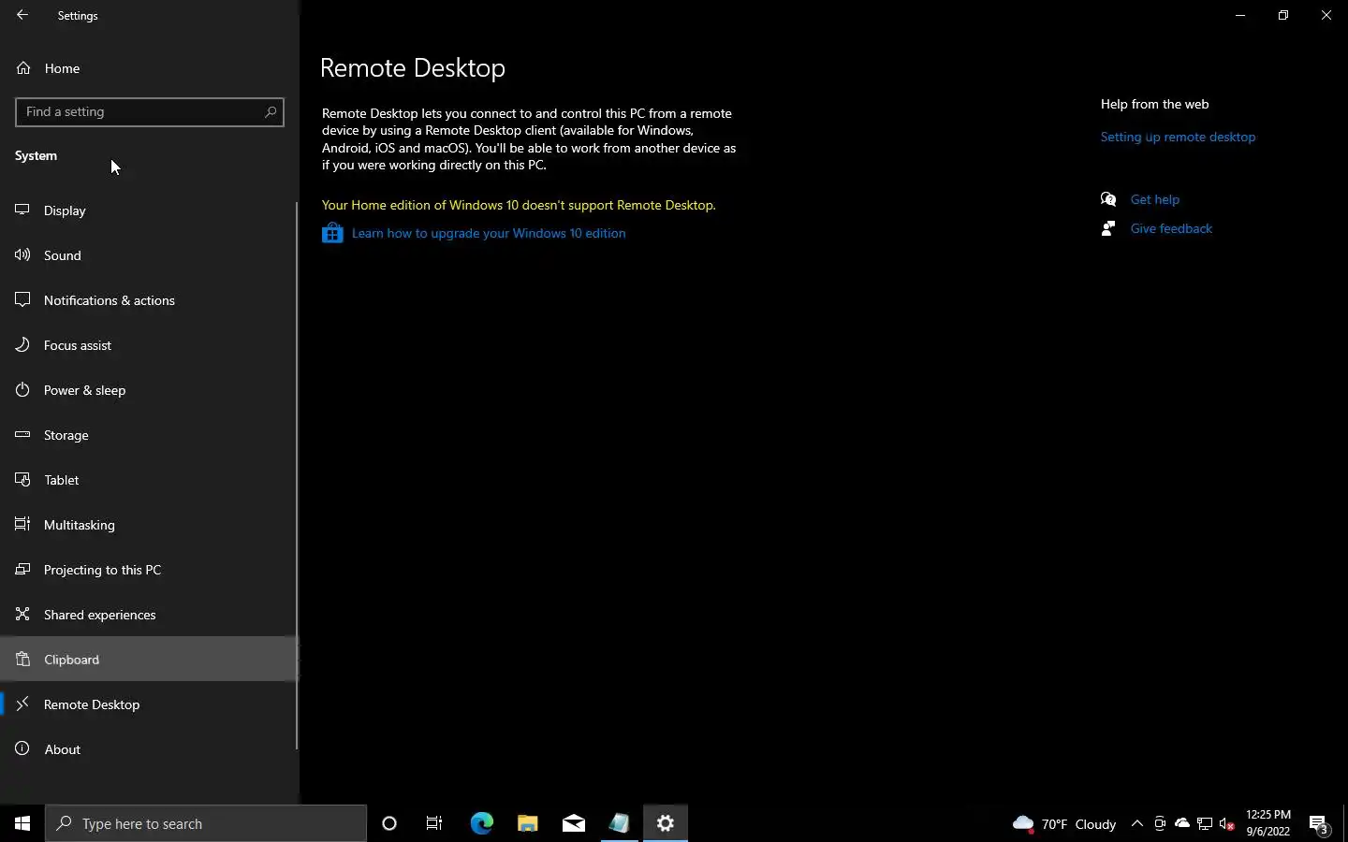1348x842 pixels.
Task: Click the Settings gear on taskbar
Action: (x=666, y=823)
